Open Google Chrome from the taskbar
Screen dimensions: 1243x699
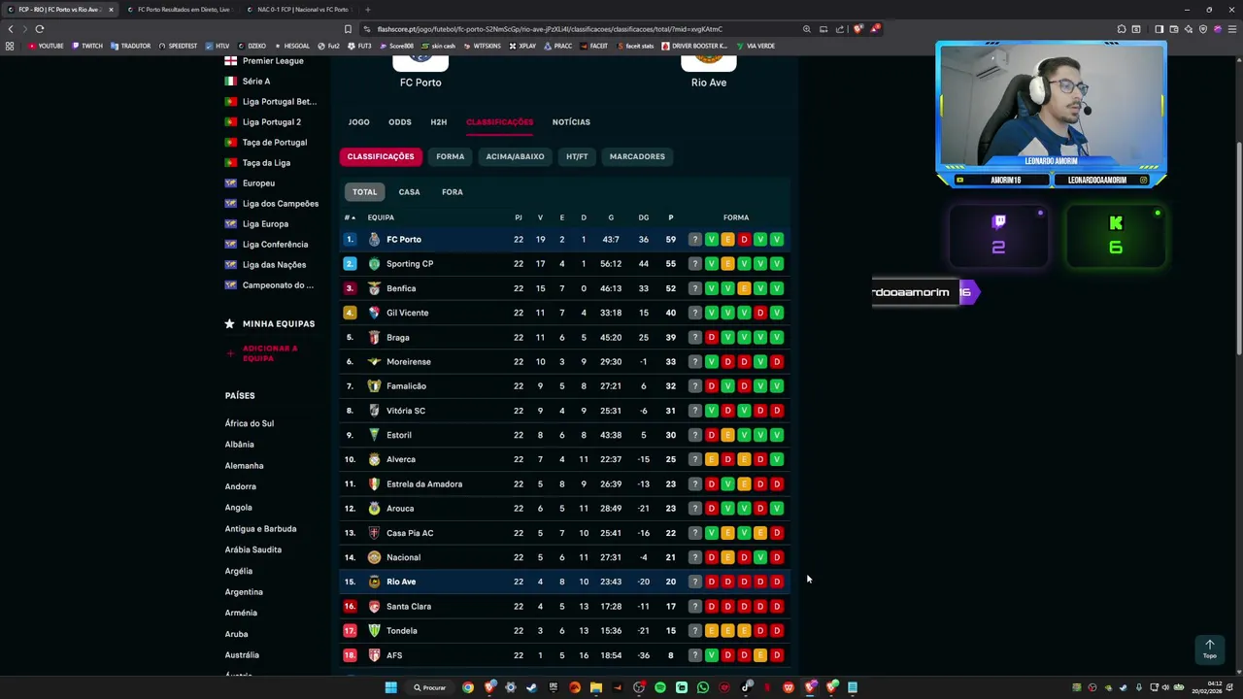click(468, 687)
